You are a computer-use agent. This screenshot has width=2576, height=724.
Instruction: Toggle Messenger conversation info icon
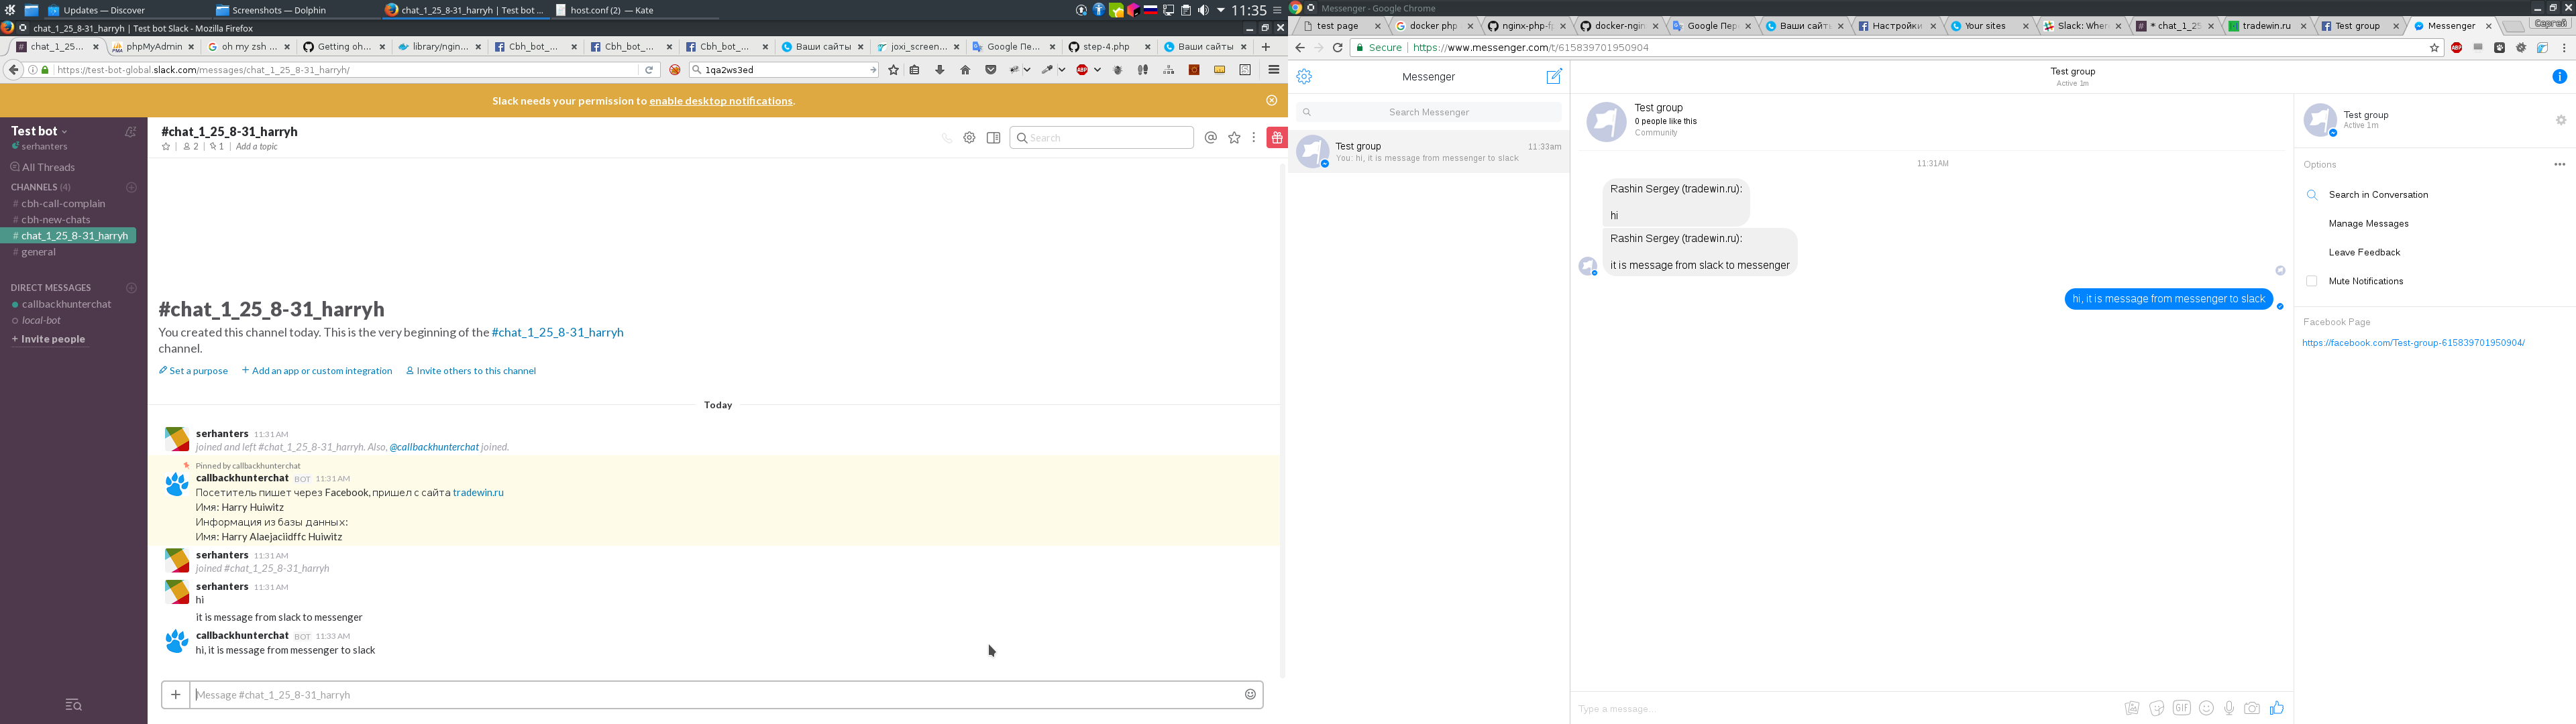coord(2559,77)
